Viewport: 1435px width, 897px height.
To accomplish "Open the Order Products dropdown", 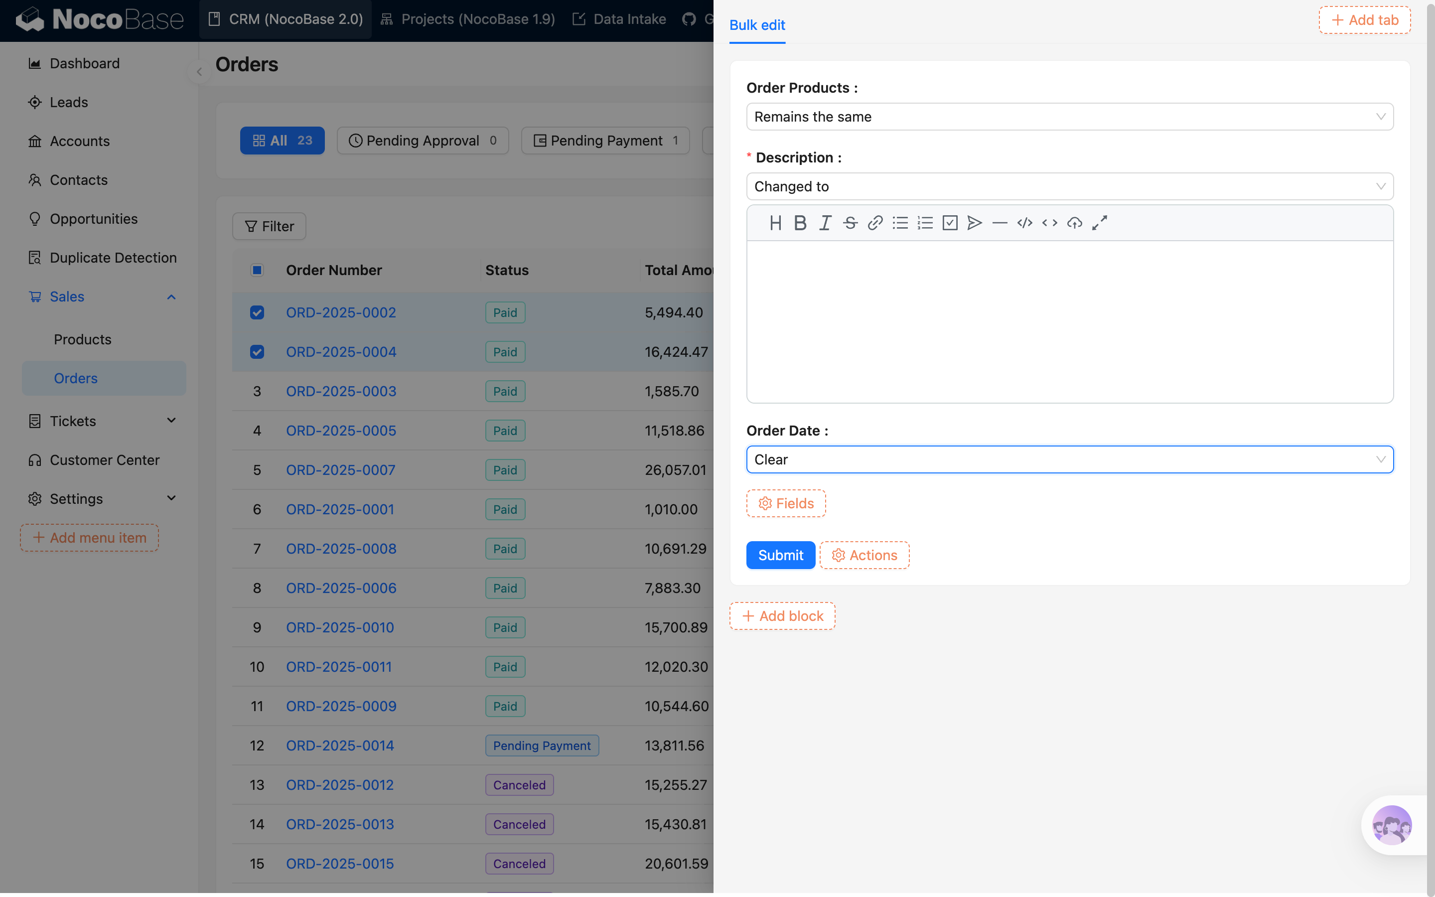I will (x=1069, y=117).
